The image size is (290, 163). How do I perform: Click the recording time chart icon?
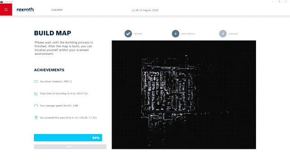[x=36, y=94]
